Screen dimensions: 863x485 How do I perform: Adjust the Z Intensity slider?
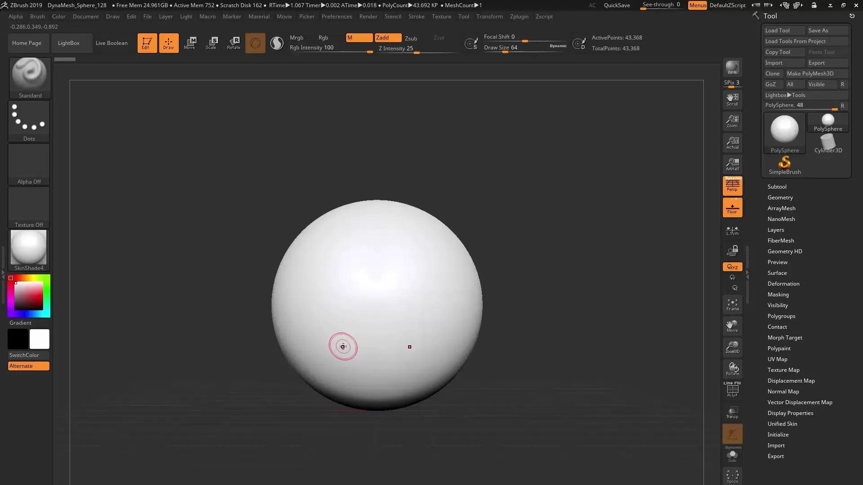click(x=417, y=48)
